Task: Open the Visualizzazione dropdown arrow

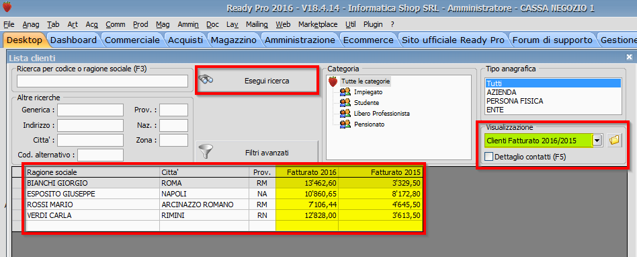Action: coord(597,141)
